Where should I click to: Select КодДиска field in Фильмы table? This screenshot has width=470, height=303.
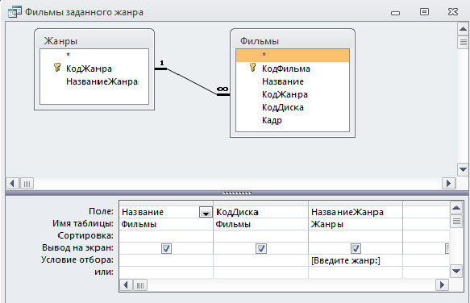(x=283, y=107)
